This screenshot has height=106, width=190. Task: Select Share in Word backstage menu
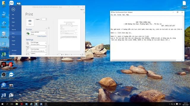pos(13,37)
